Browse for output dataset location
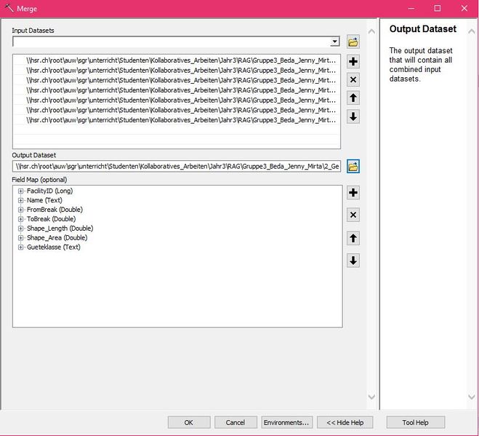 353,166
